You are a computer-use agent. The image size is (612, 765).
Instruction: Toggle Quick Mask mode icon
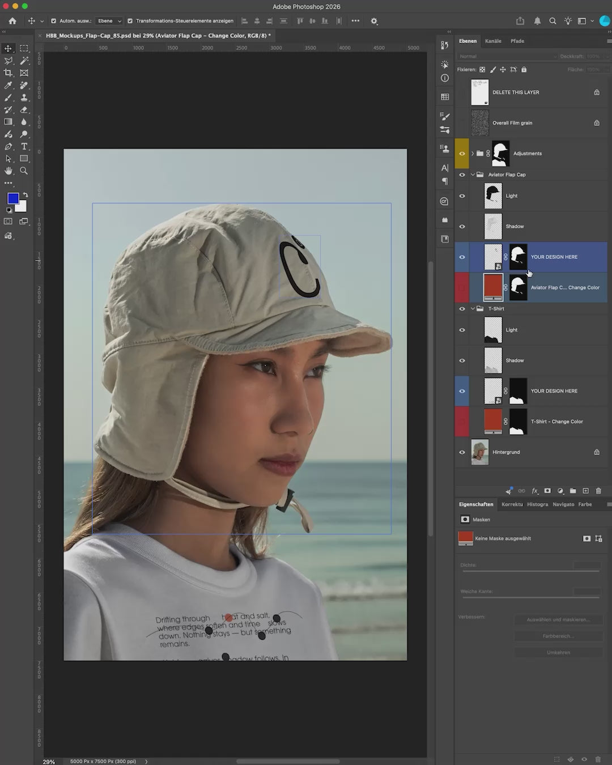(8, 222)
